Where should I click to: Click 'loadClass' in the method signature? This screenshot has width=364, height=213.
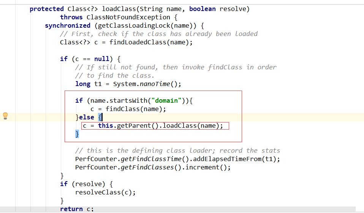point(119,9)
